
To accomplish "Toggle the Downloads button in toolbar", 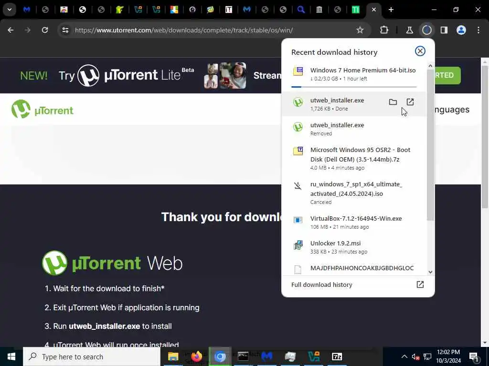I will (426, 30).
